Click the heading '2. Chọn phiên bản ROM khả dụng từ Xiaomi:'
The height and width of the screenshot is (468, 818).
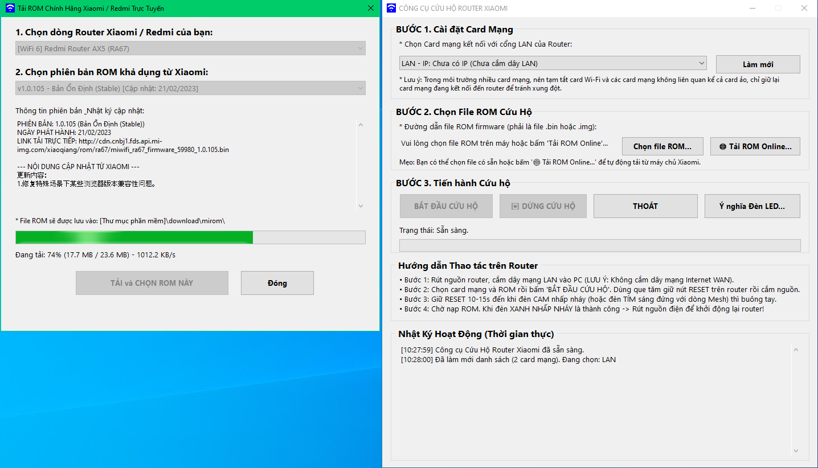click(112, 72)
